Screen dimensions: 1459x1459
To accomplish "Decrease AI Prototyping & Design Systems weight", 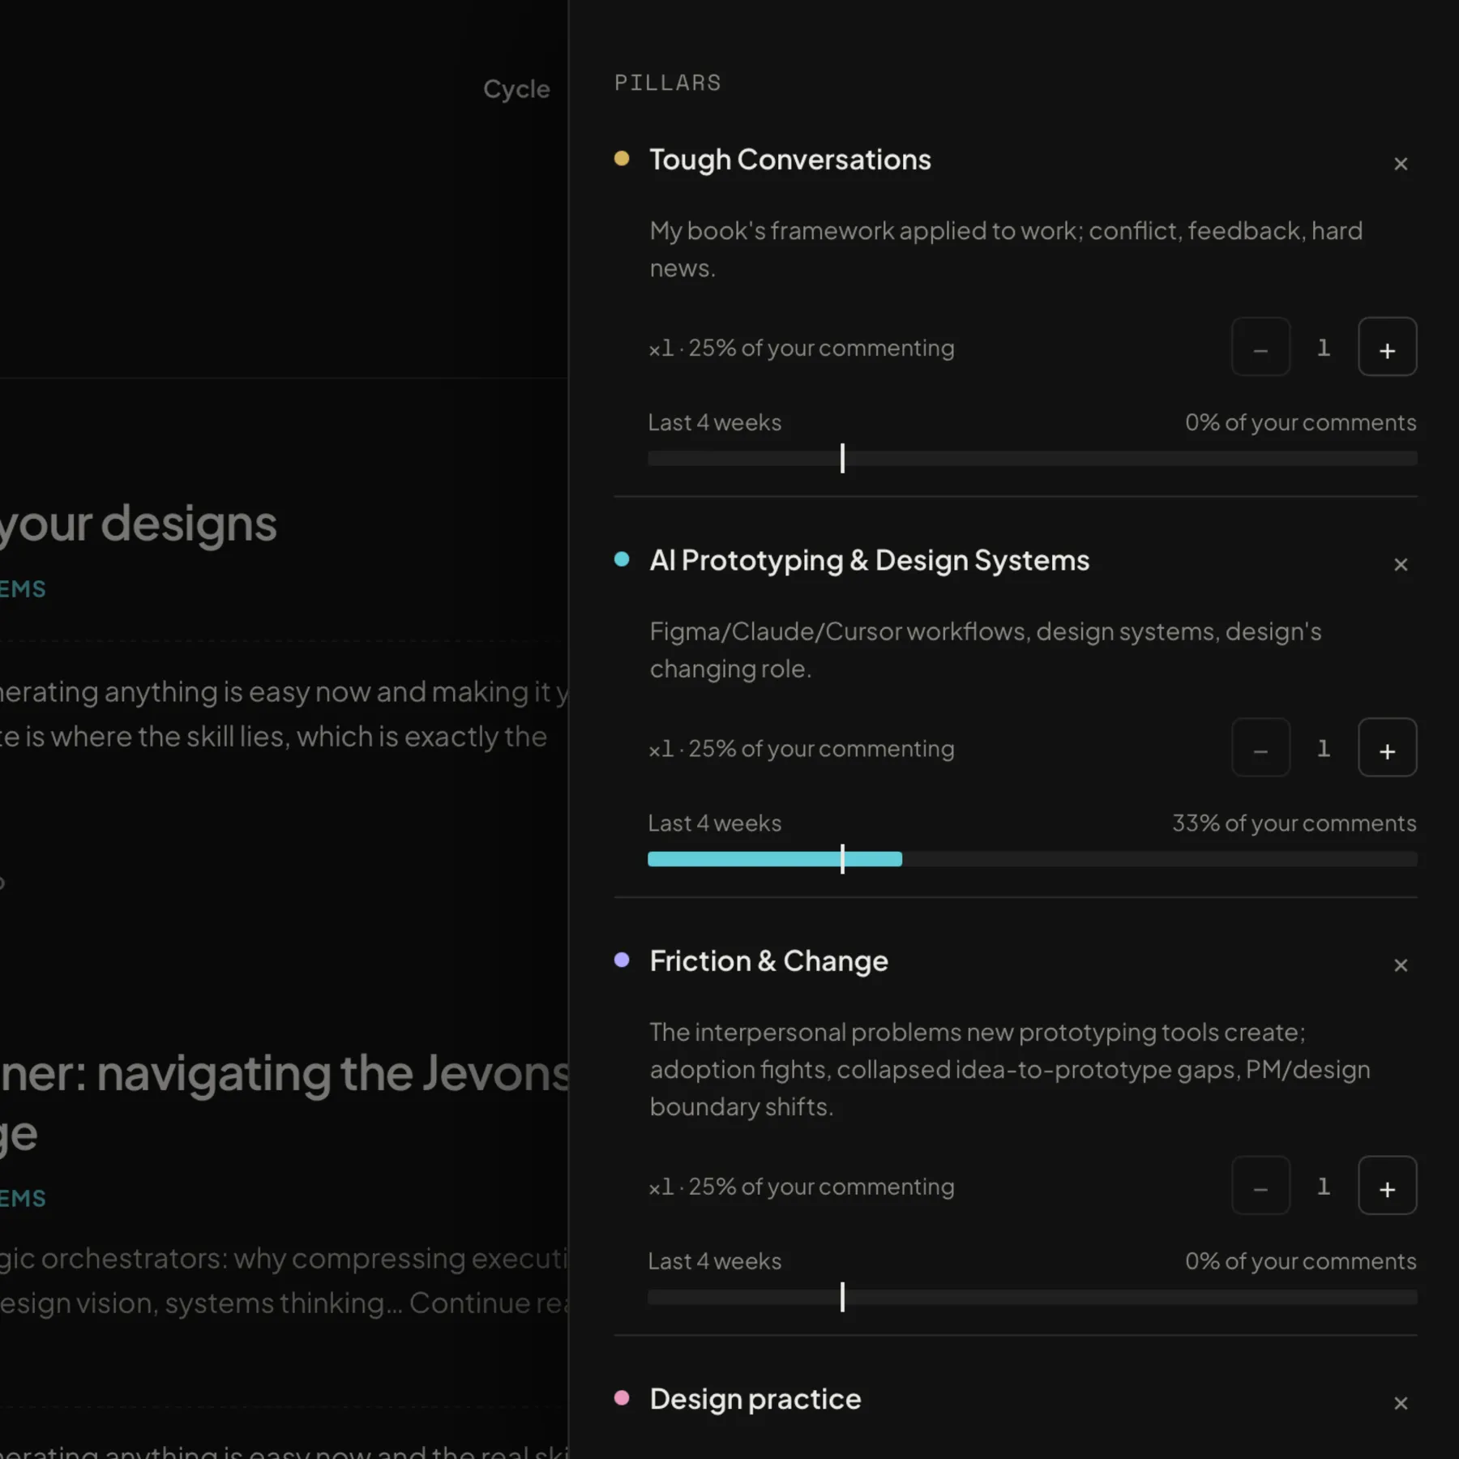I will (x=1260, y=747).
